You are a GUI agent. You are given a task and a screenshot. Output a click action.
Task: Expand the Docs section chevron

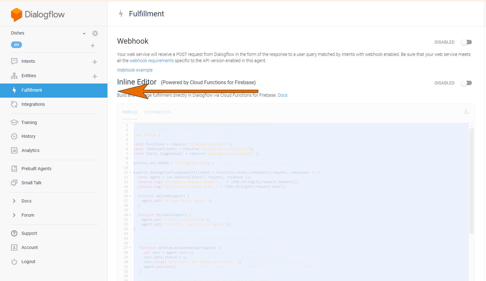point(14,201)
